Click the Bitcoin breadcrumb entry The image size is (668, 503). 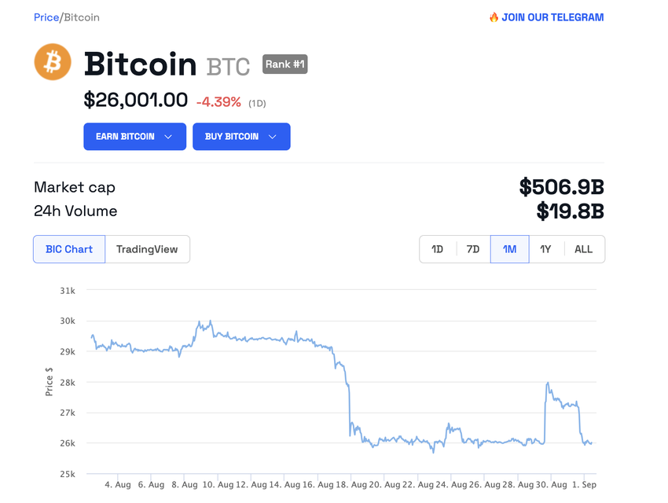pyautogui.click(x=81, y=17)
